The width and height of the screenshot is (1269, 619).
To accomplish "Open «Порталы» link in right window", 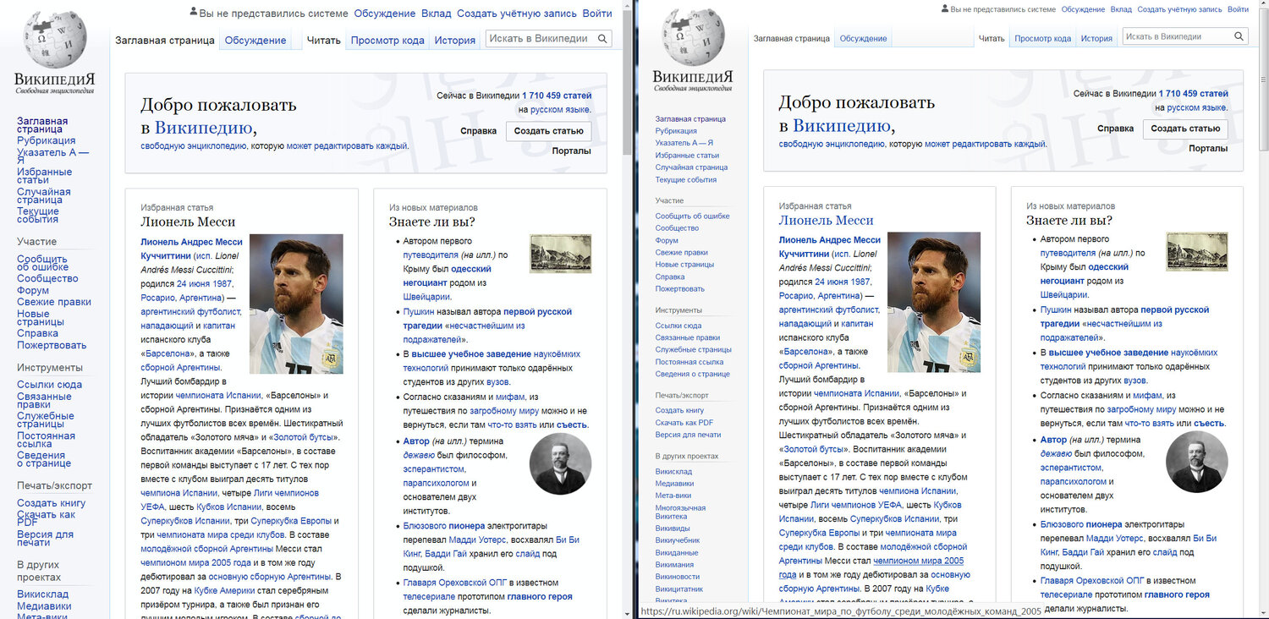I will click(x=1208, y=148).
